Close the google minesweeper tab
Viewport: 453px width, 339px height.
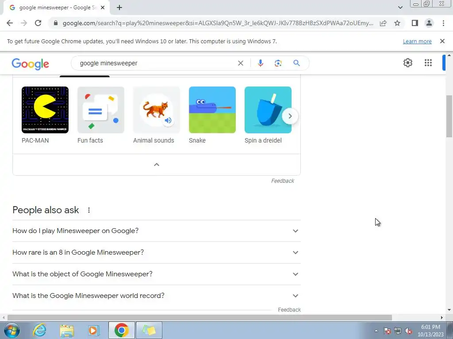(x=103, y=8)
